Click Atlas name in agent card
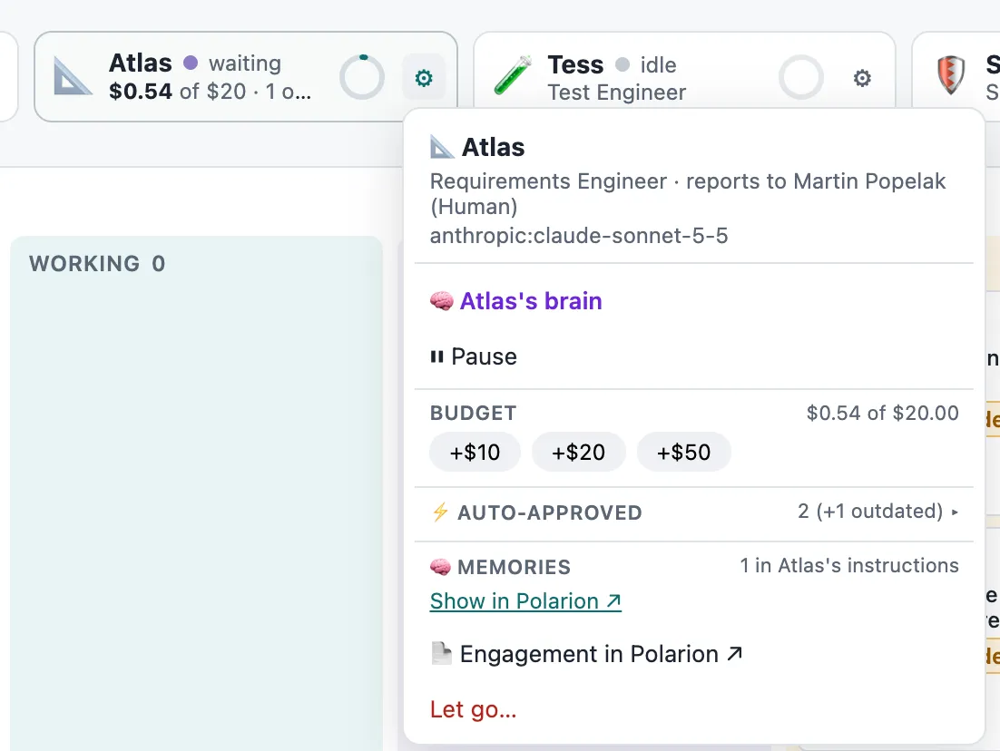1000x751 pixels. [x=141, y=63]
